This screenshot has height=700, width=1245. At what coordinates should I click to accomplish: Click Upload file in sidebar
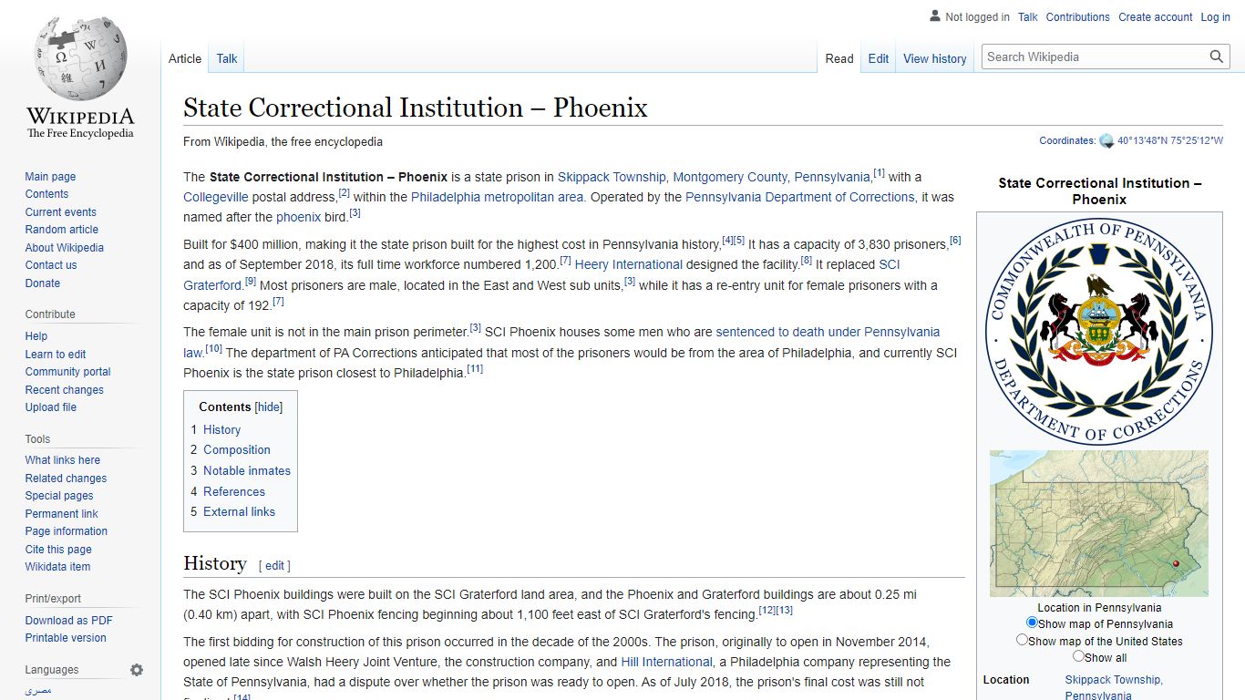(x=50, y=407)
